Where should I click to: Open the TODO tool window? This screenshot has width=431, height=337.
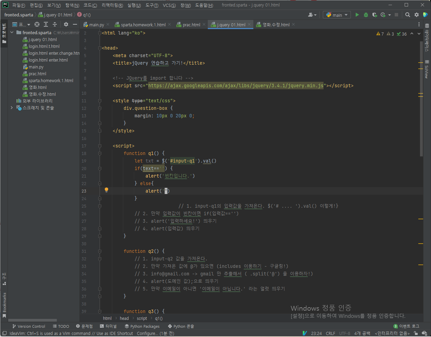click(61, 326)
